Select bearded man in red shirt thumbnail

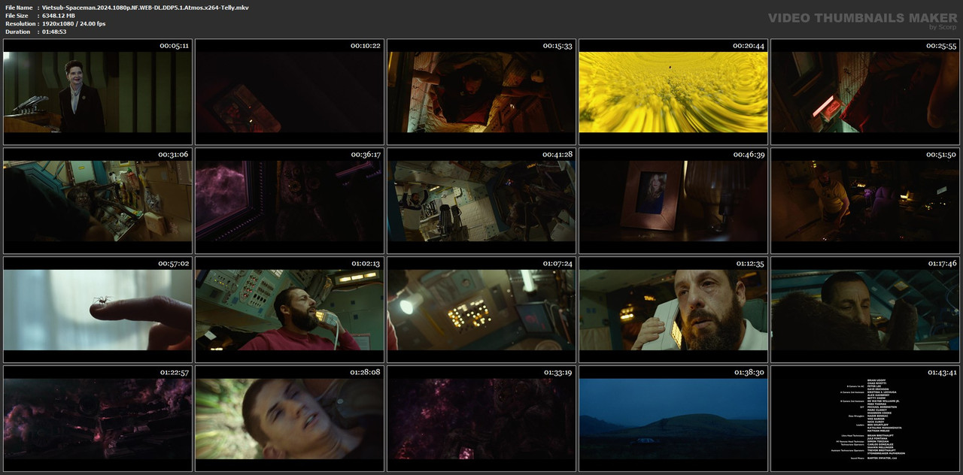[290, 310]
